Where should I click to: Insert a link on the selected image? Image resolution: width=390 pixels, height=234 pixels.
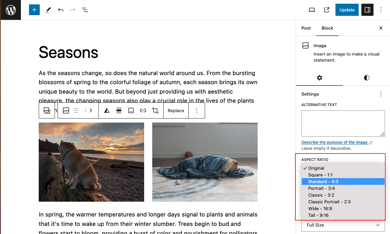(x=143, y=110)
